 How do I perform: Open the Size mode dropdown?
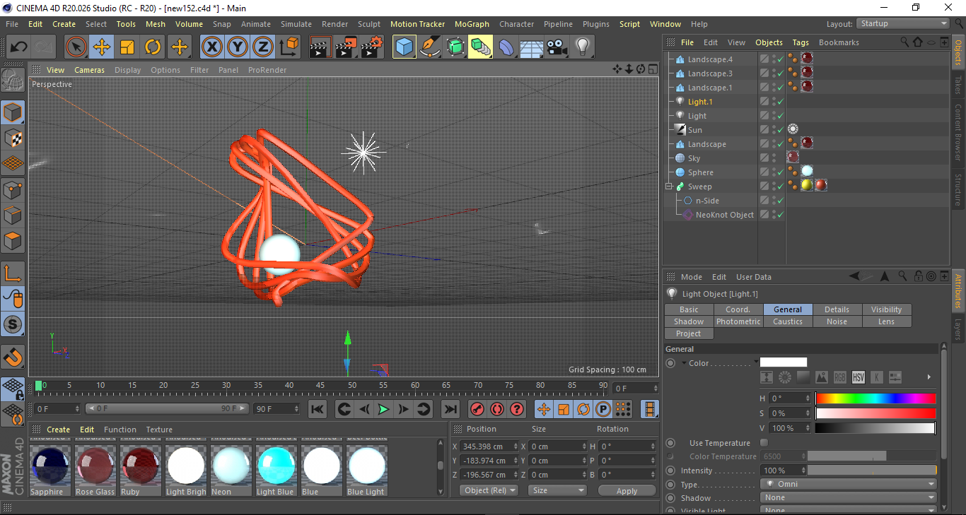click(559, 490)
